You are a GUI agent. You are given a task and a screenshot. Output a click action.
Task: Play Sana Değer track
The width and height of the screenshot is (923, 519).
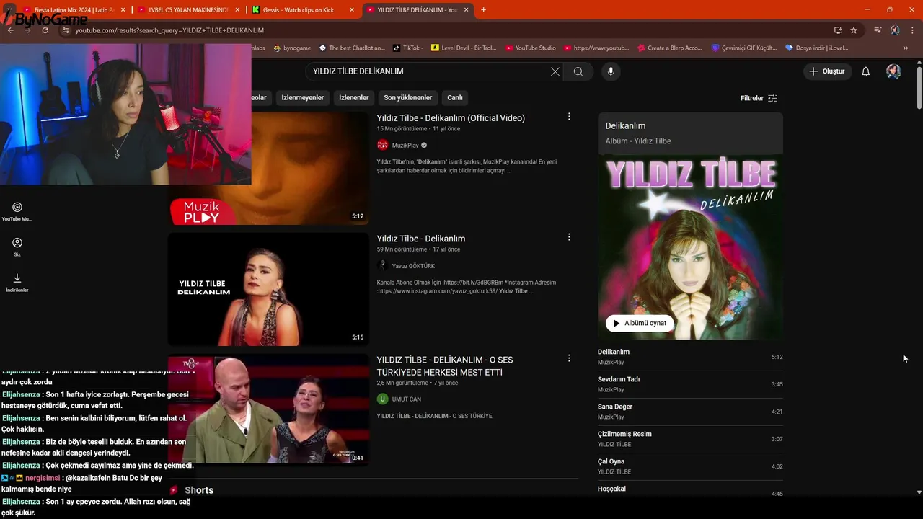690,412
